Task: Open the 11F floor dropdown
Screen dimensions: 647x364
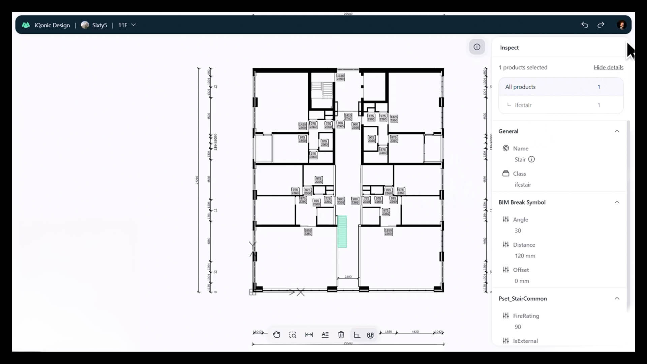Action: [127, 25]
